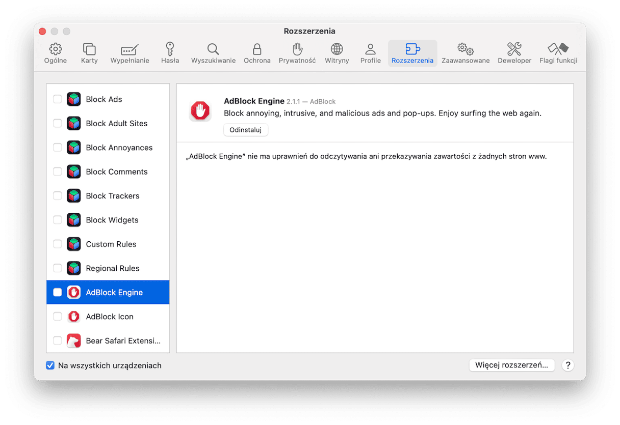This screenshot has height=425, width=620.
Task: Select Bear Safari Extension list row
Action: pyautogui.click(x=122, y=341)
